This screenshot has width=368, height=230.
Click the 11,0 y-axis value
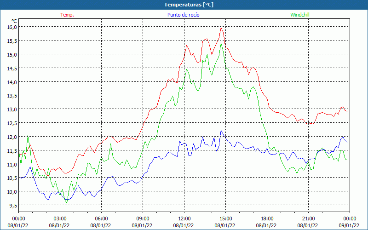click(12, 164)
